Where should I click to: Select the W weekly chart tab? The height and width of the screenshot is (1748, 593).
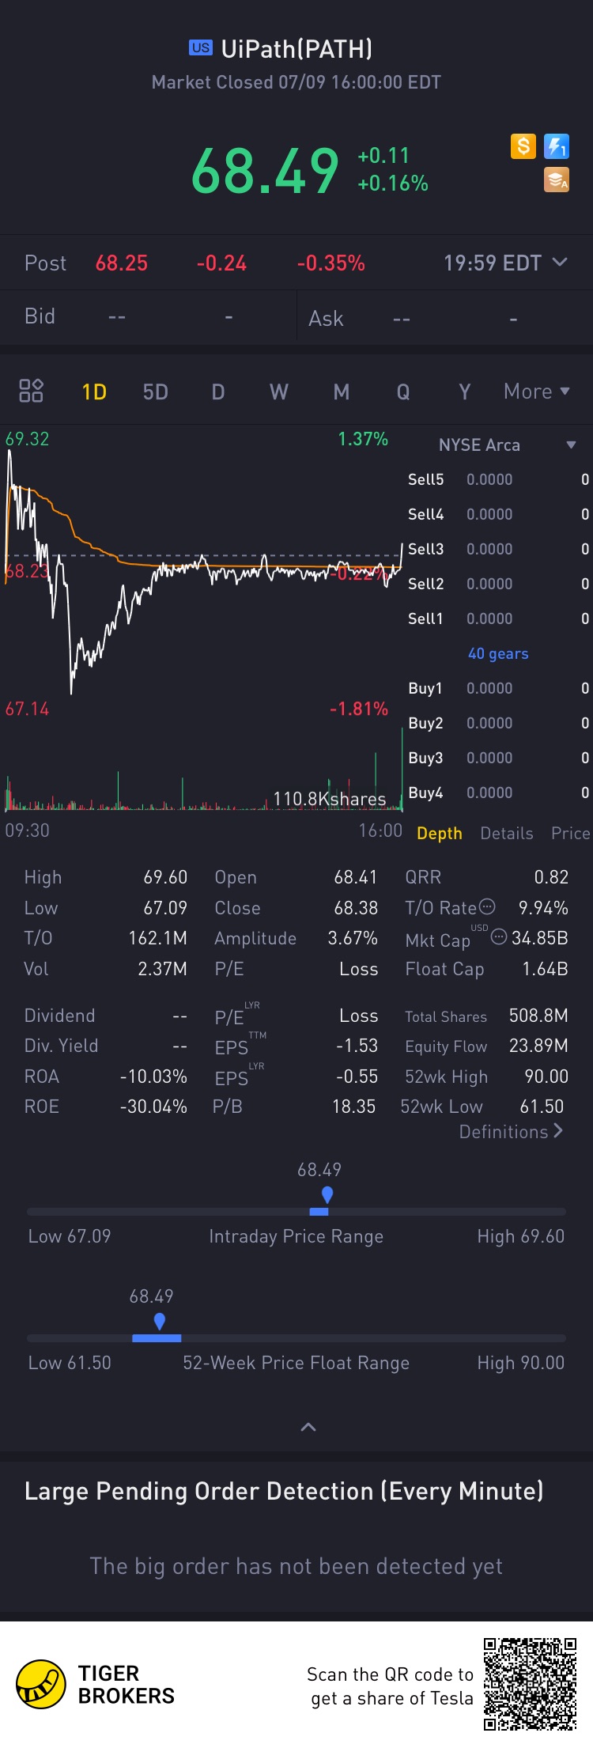(x=279, y=392)
